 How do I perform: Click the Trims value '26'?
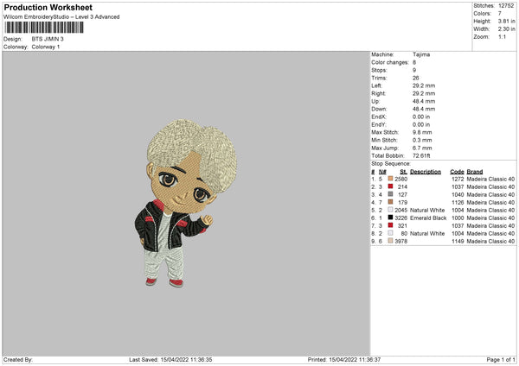(x=416, y=78)
